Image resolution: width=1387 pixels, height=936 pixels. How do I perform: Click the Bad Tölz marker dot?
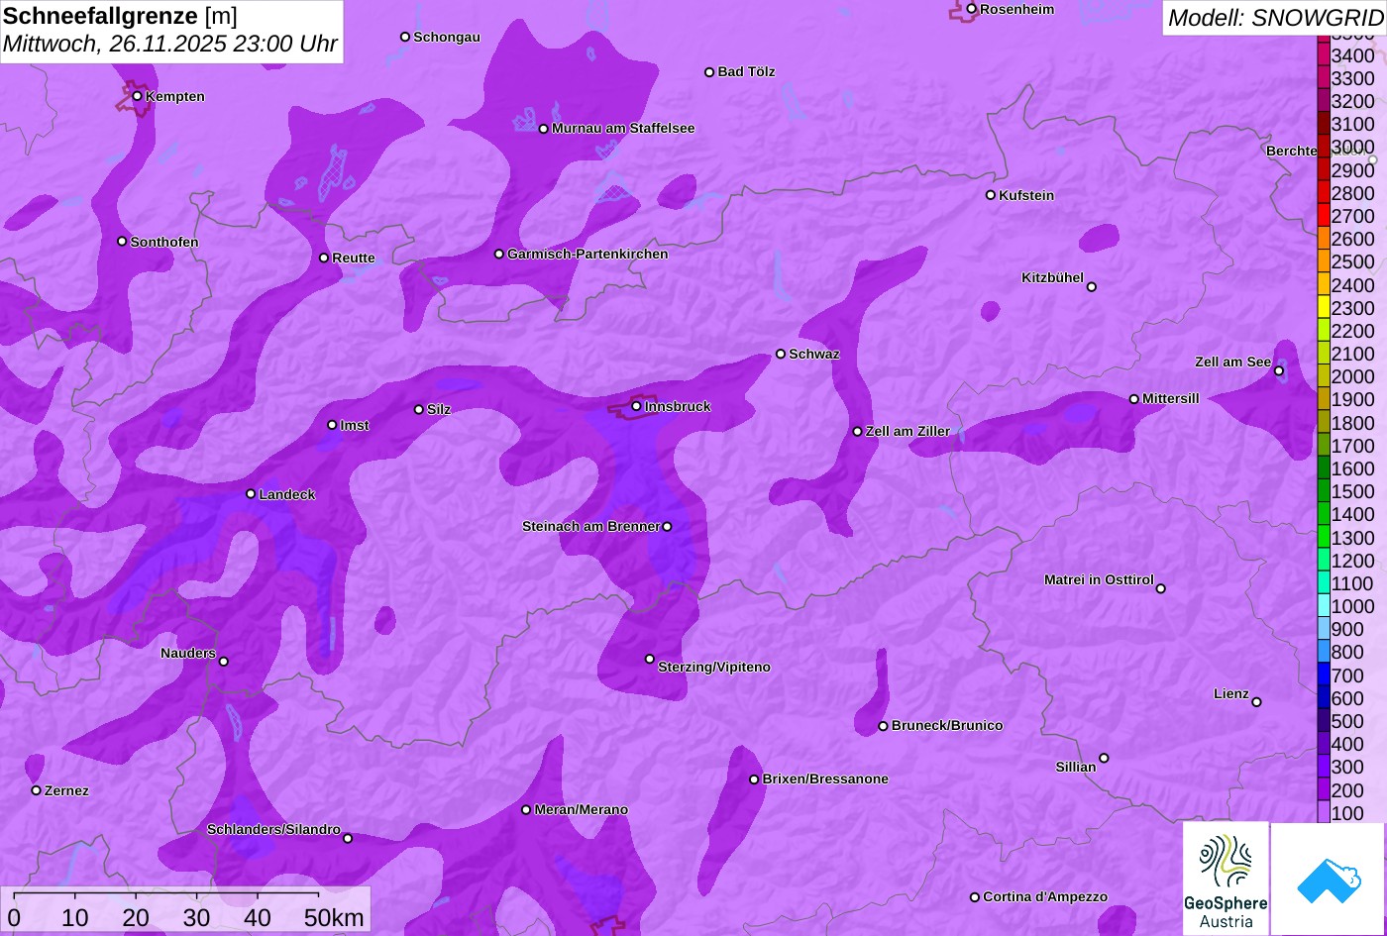tap(709, 72)
